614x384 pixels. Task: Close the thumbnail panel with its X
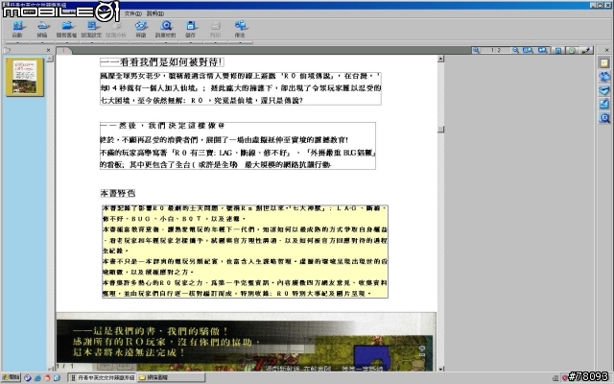point(48,50)
